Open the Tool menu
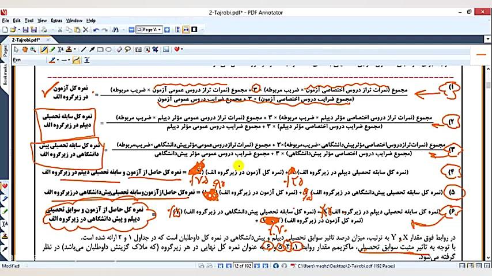492x276 pixels. coord(29,21)
